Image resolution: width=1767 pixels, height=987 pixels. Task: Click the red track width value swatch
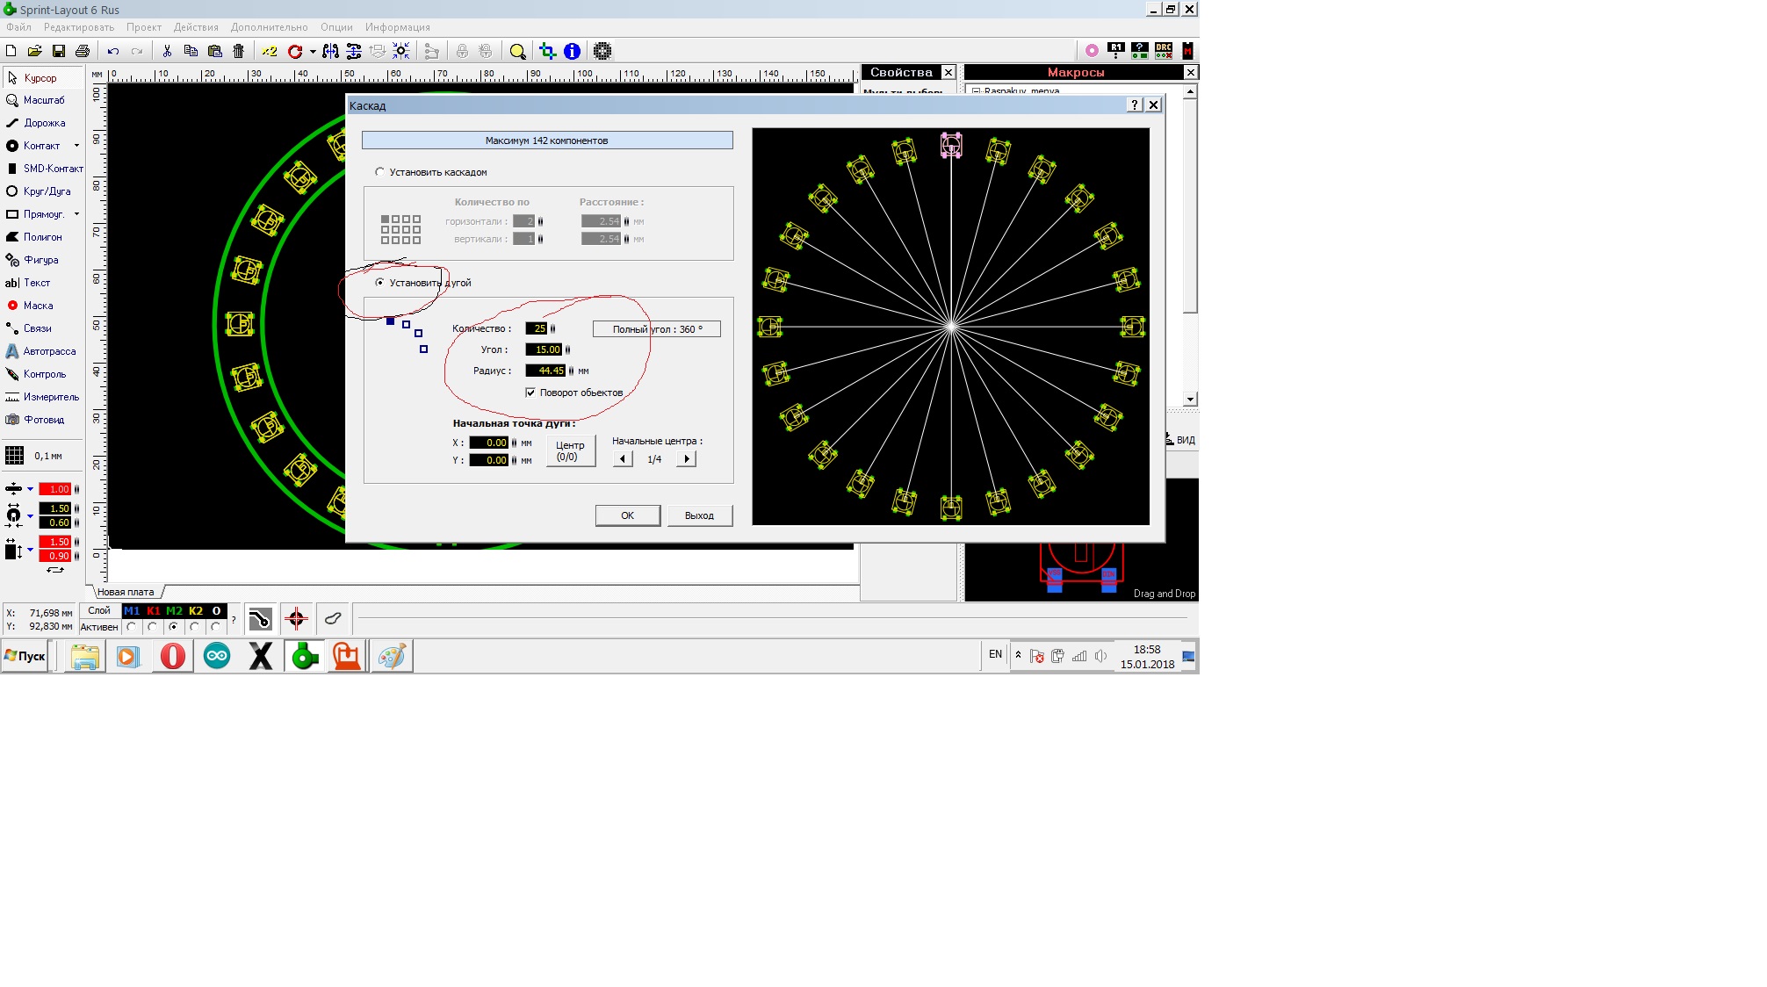54,489
